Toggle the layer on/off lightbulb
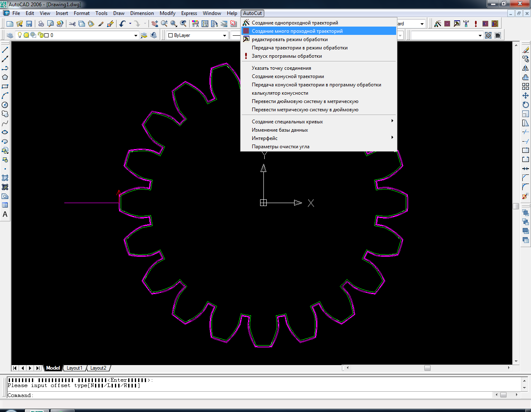531x412 pixels. click(19, 35)
